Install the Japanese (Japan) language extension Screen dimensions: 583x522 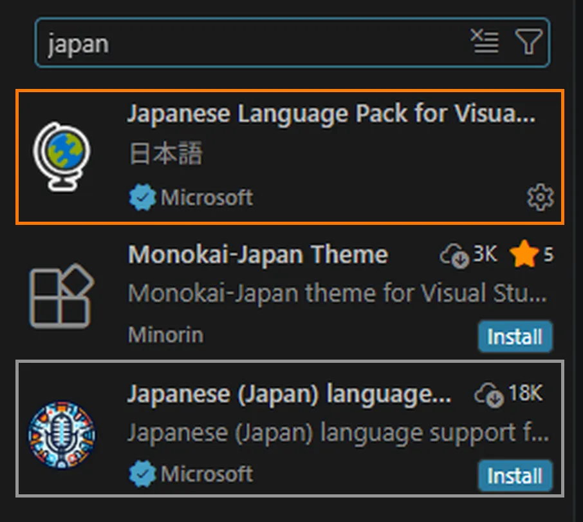pyautogui.click(x=515, y=476)
